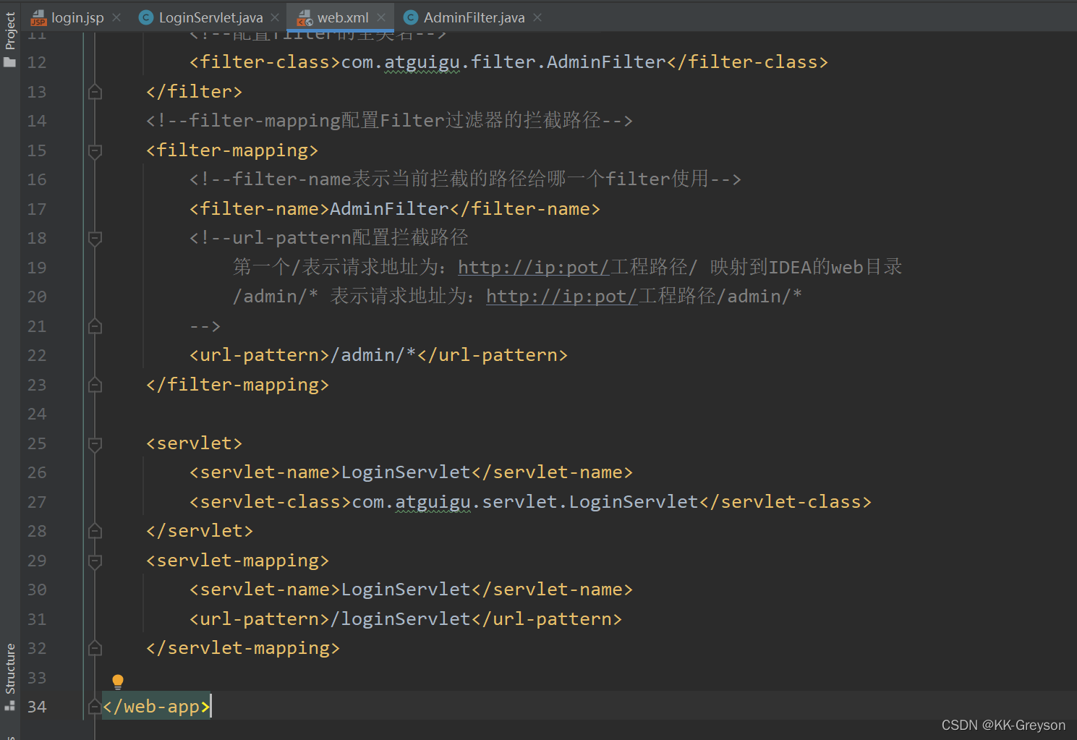The image size is (1077, 740).
Task: Click the <servlet> opening tag on line 25
Action: coord(194,443)
